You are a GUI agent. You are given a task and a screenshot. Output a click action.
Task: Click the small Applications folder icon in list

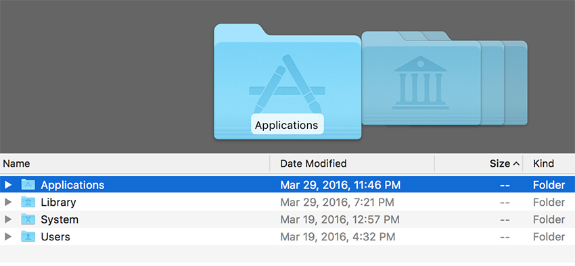28,185
